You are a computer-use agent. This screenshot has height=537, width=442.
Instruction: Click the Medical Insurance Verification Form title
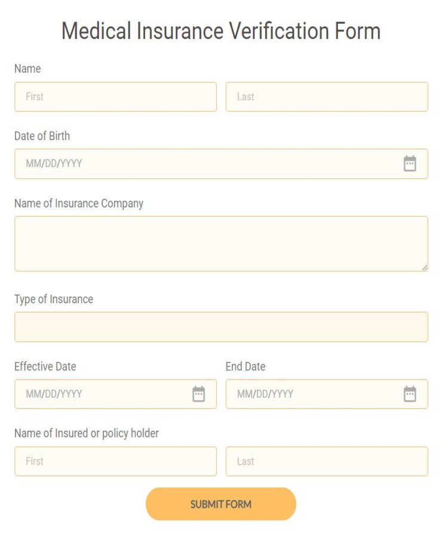pos(220,31)
